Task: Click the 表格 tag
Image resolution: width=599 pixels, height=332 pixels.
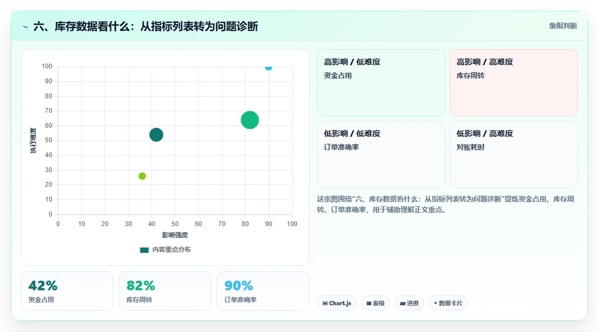Action: pos(375,303)
